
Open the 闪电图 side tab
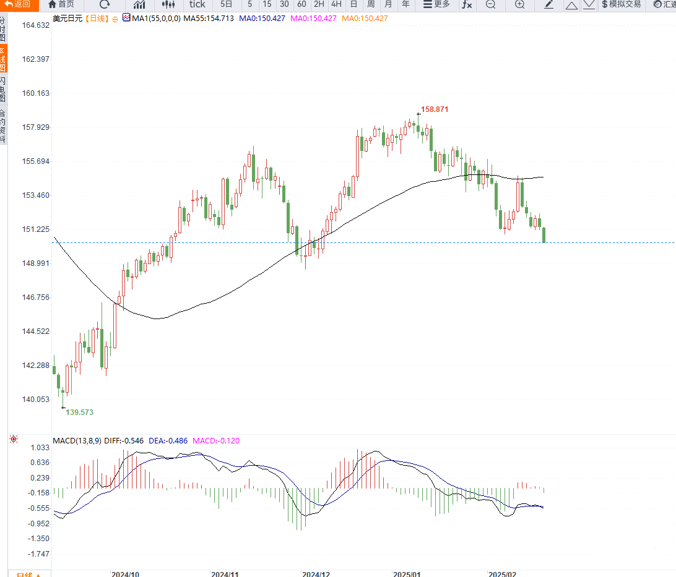[3, 90]
